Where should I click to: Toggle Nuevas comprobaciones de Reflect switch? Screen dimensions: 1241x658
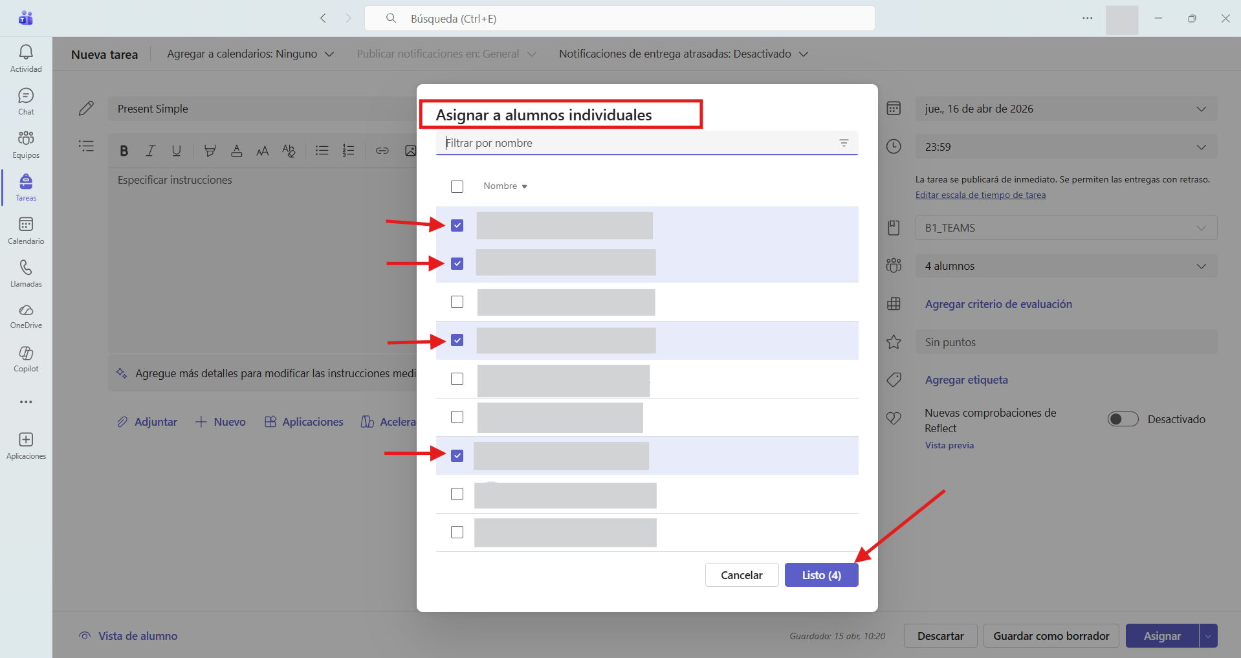[x=1123, y=419]
